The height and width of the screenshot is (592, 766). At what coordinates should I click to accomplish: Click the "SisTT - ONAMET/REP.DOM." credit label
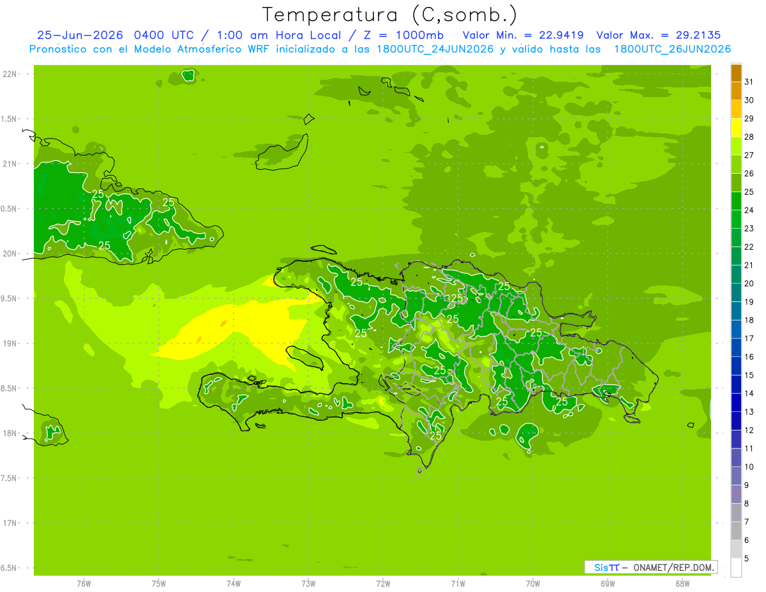651,567
